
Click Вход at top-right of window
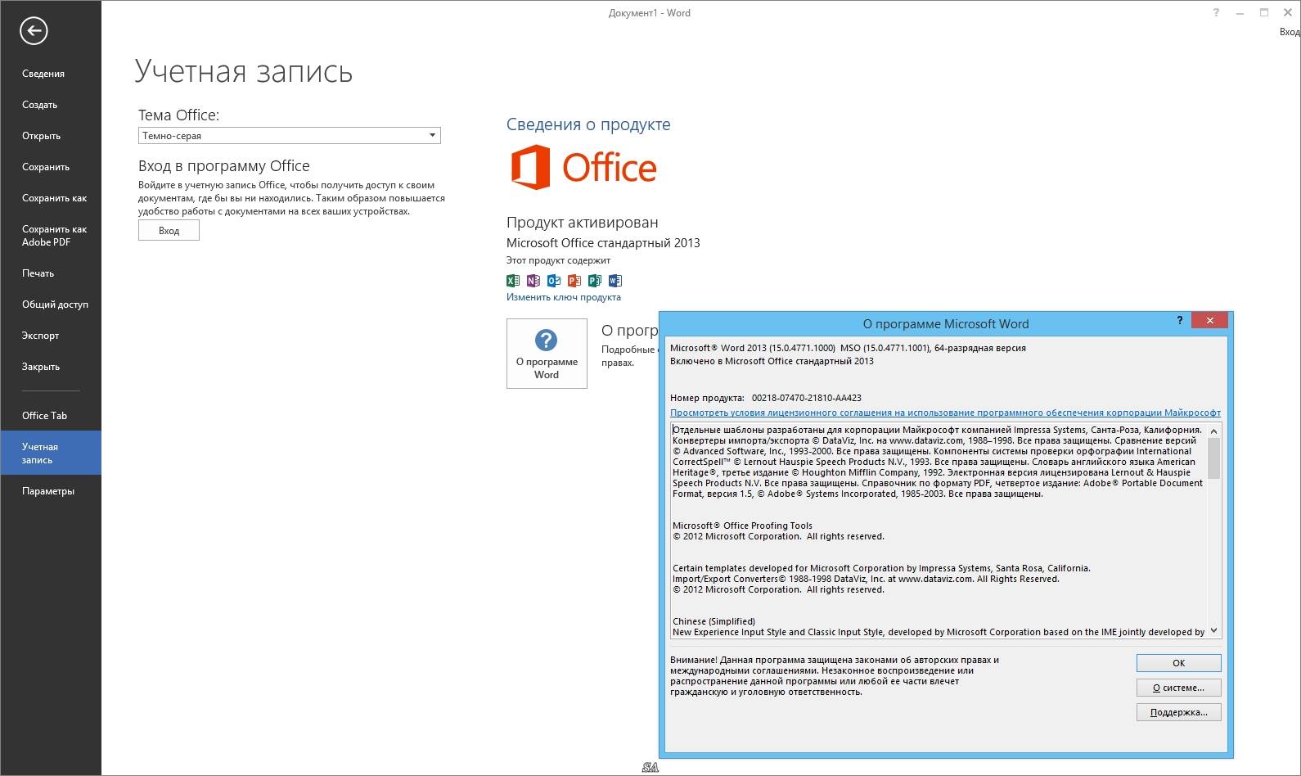(1290, 32)
